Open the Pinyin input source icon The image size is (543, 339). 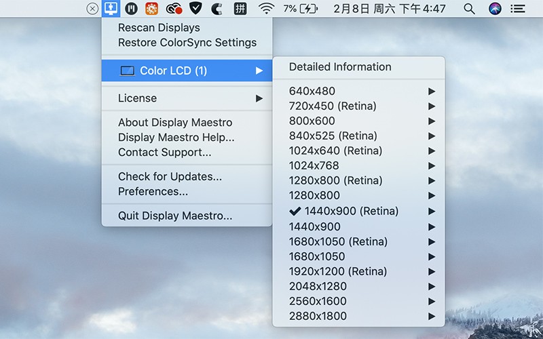click(240, 9)
